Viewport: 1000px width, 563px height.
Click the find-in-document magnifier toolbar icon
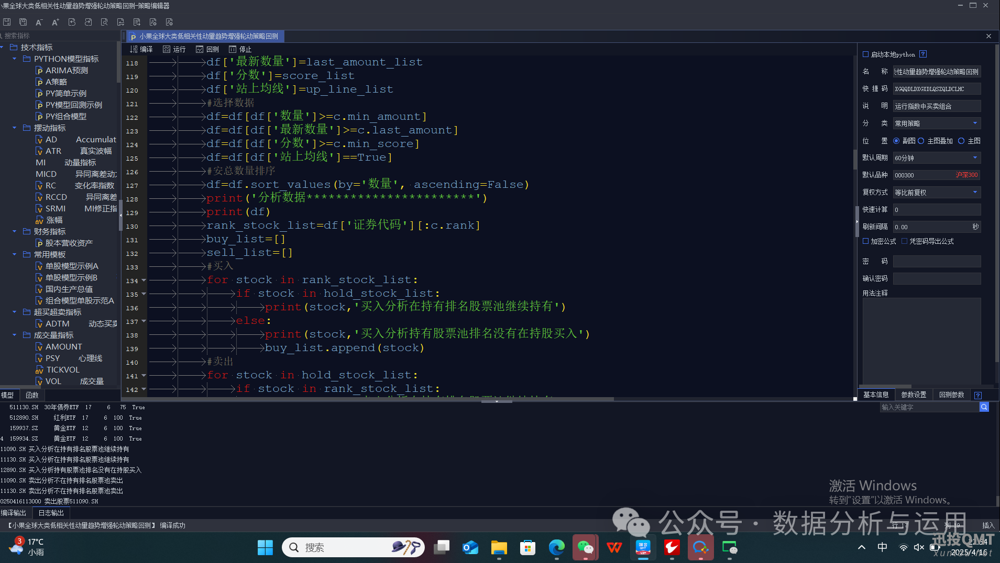[x=104, y=22]
